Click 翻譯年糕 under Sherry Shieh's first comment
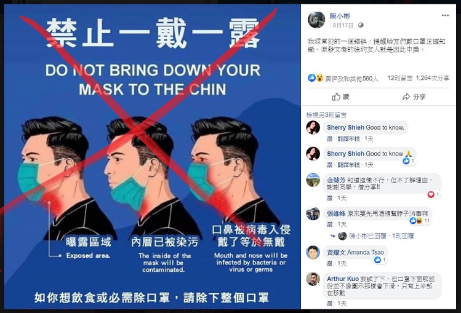 348,138
